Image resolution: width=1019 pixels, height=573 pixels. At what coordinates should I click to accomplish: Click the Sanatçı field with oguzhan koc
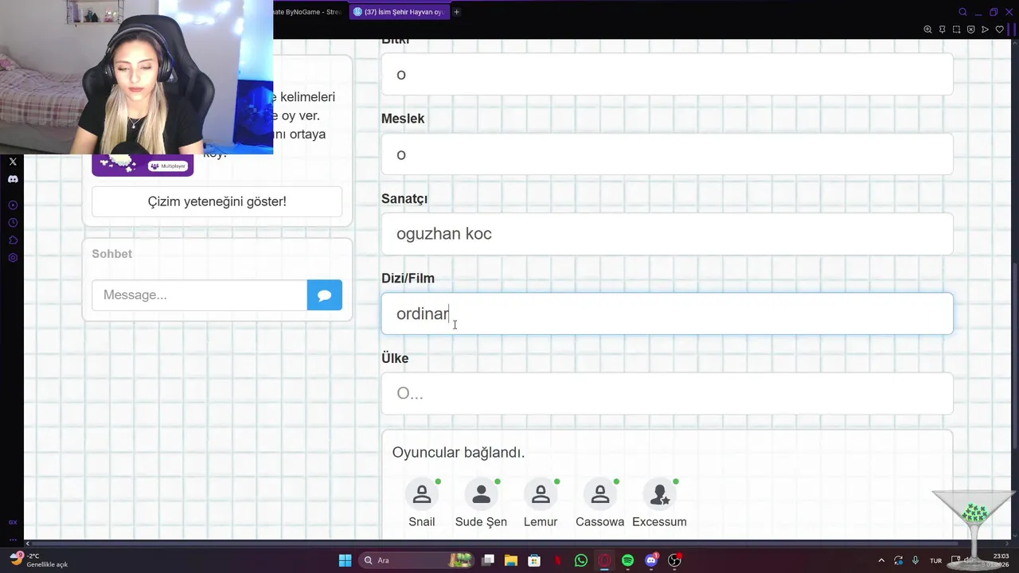click(667, 234)
